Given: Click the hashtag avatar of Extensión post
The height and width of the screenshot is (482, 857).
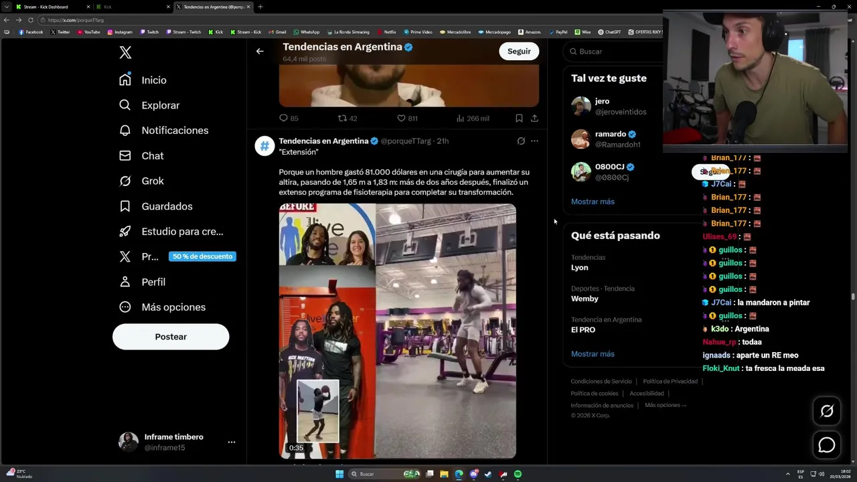Looking at the screenshot, I should coord(264,146).
